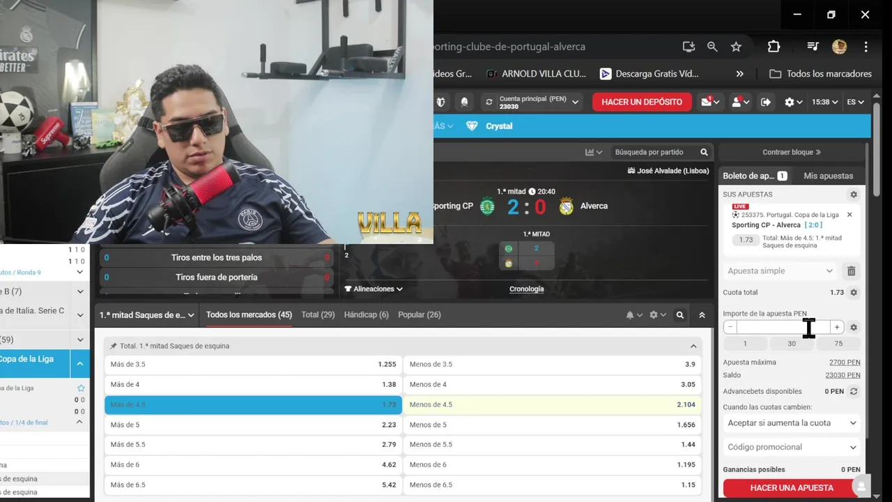This screenshot has width=892, height=502.
Task: Select the Total (29) tab
Action: tap(318, 315)
